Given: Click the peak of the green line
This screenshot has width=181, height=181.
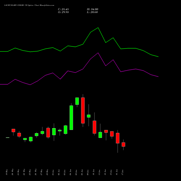Looking at the screenshot, I should click(98, 28).
